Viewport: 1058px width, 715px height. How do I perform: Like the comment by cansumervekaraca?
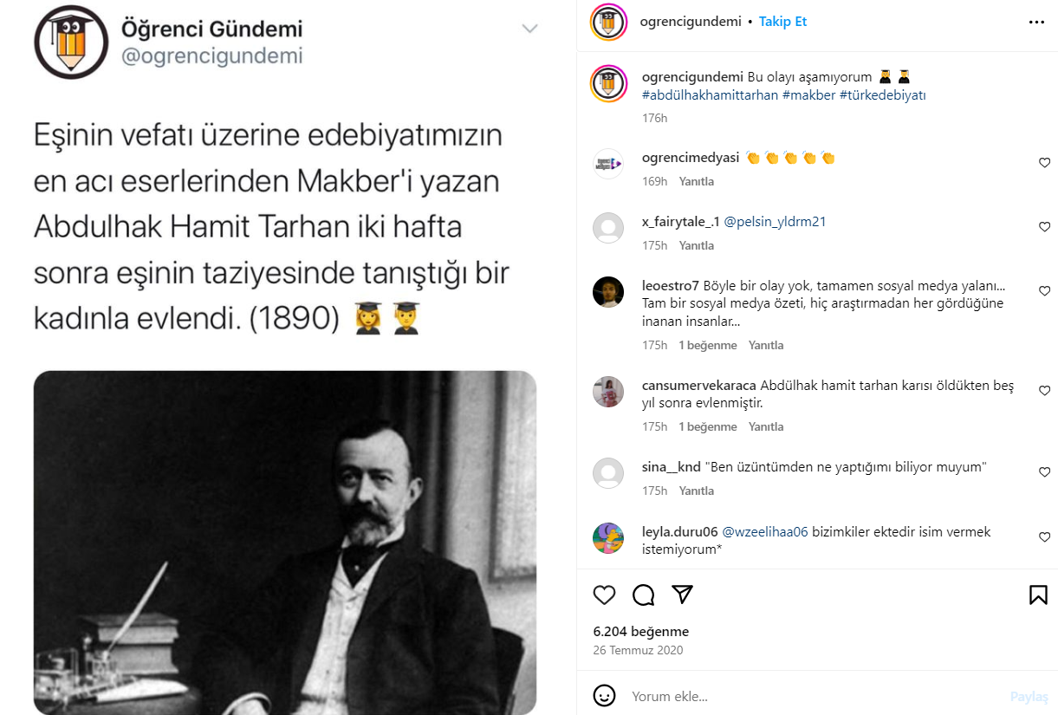(1044, 391)
